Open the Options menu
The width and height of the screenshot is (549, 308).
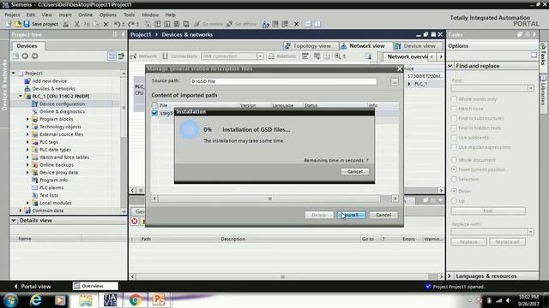click(x=108, y=15)
